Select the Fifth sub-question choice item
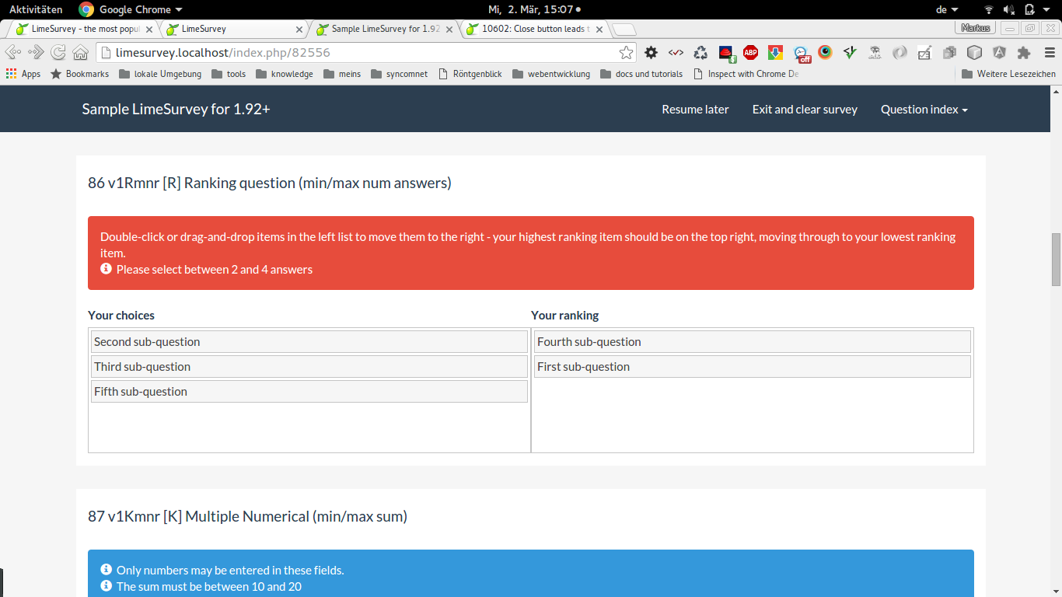 (309, 392)
